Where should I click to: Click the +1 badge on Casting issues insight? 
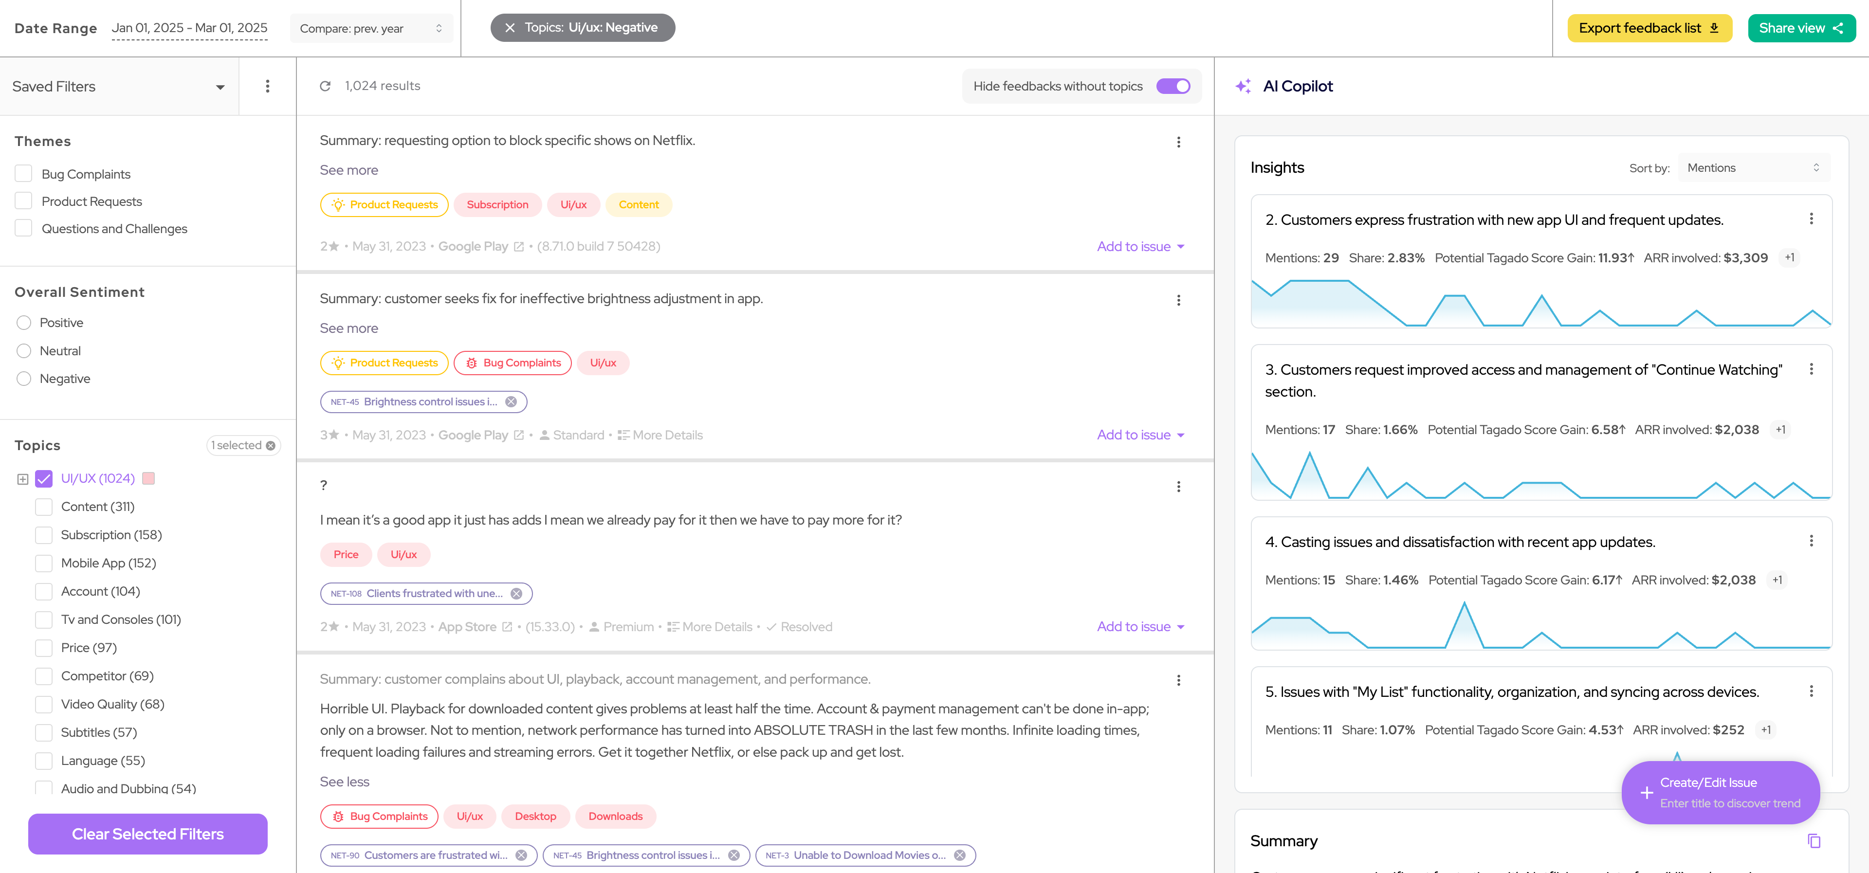pyautogui.click(x=1777, y=580)
